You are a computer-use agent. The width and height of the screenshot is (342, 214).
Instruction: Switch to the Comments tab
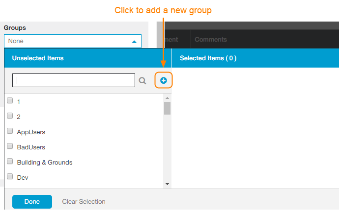[x=211, y=40]
